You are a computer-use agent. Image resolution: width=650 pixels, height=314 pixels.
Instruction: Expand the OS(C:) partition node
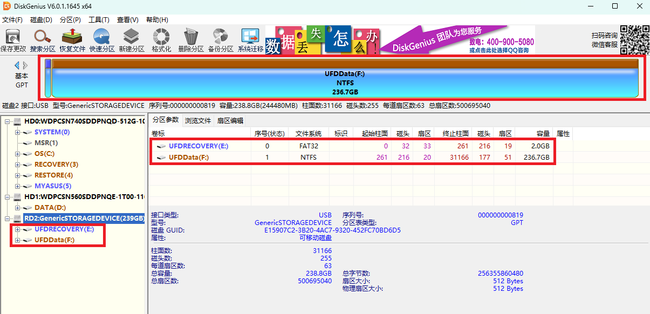pyautogui.click(x=18, y=154)
